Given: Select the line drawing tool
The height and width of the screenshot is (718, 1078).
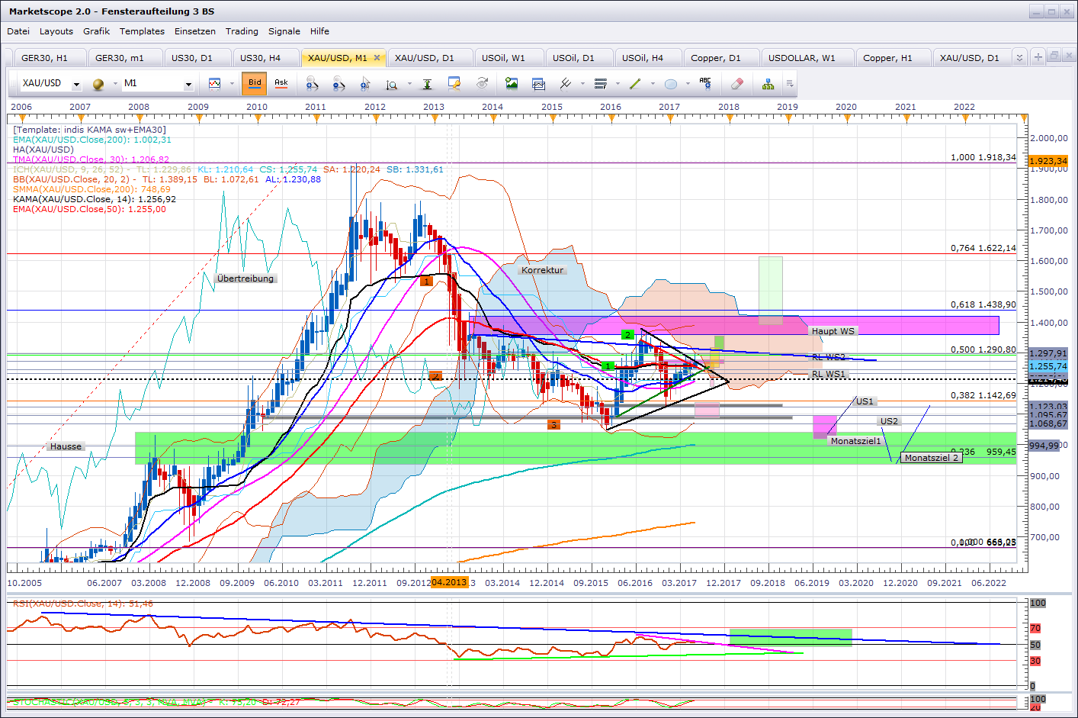Looking at the screenshot, I should click(634, 84).
